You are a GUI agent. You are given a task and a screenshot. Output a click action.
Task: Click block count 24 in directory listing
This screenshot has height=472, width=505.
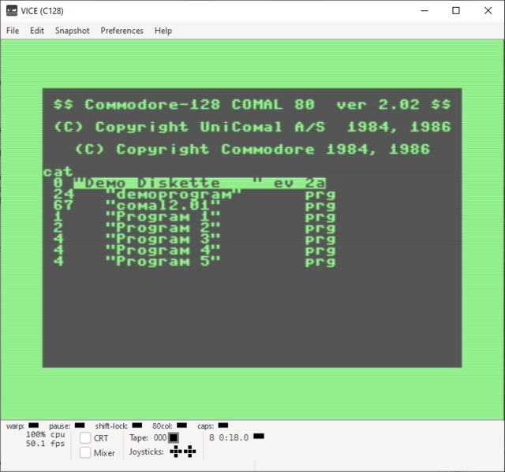point(63,195)
